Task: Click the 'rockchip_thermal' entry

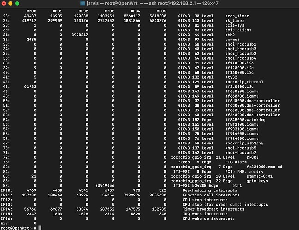Action: (244, 82)
